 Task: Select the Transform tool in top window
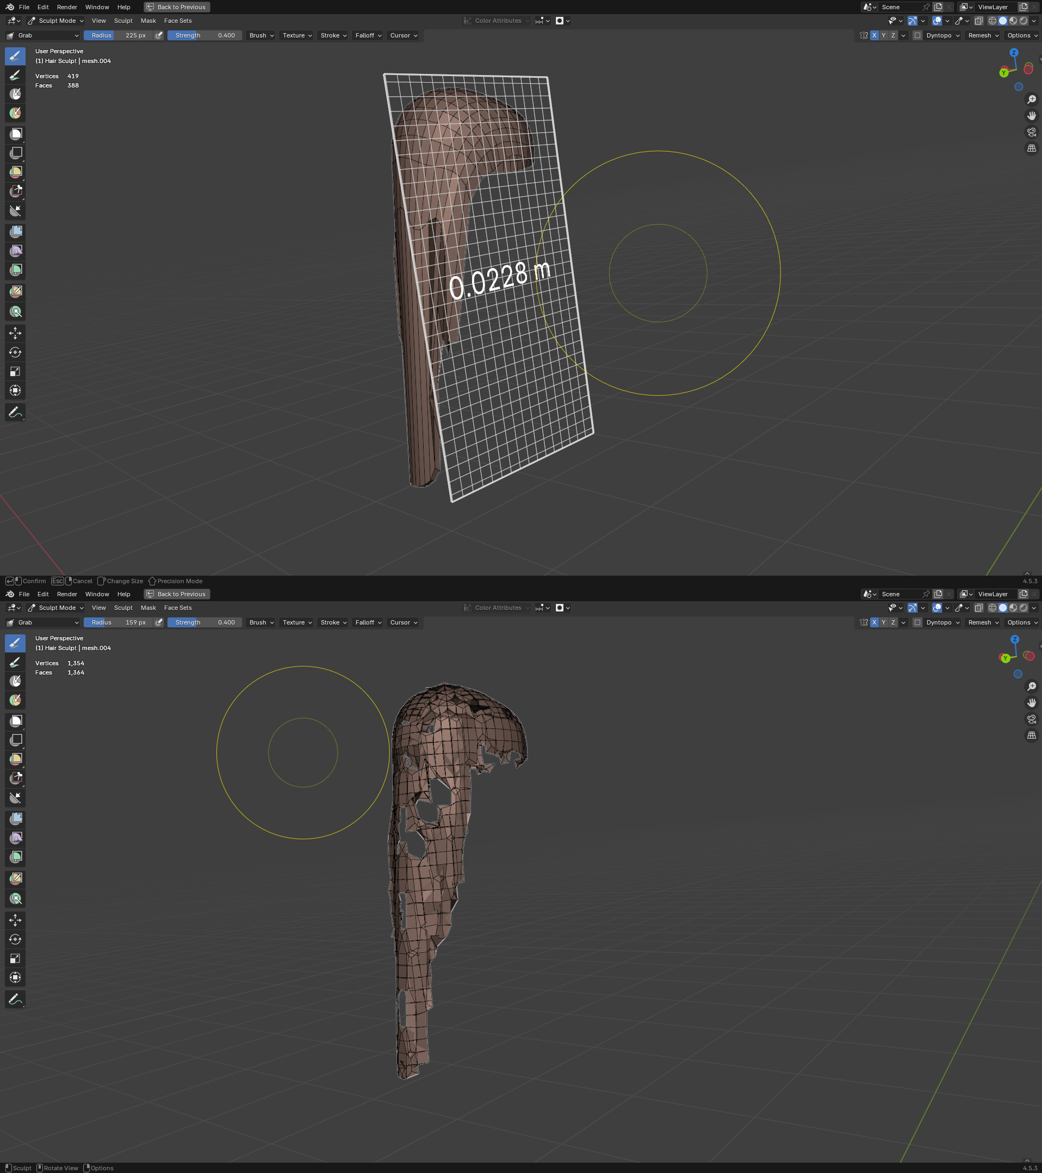point(16,391)
